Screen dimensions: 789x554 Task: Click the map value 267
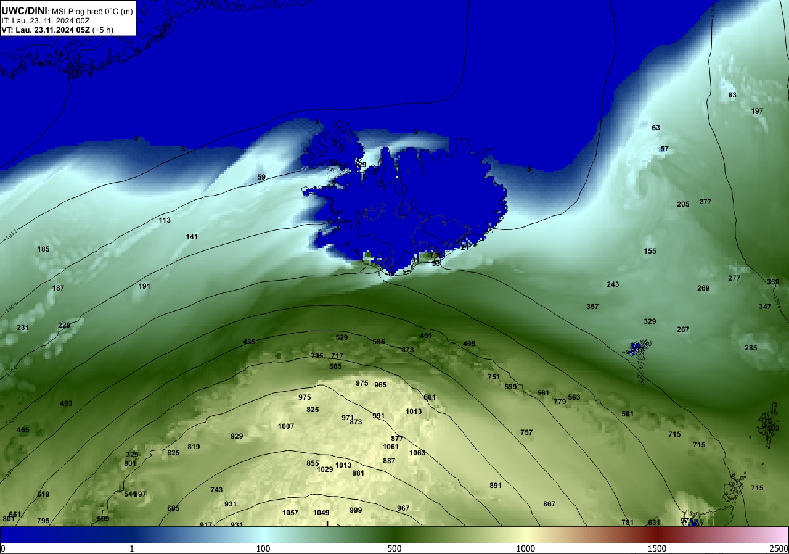coord(683,329)
